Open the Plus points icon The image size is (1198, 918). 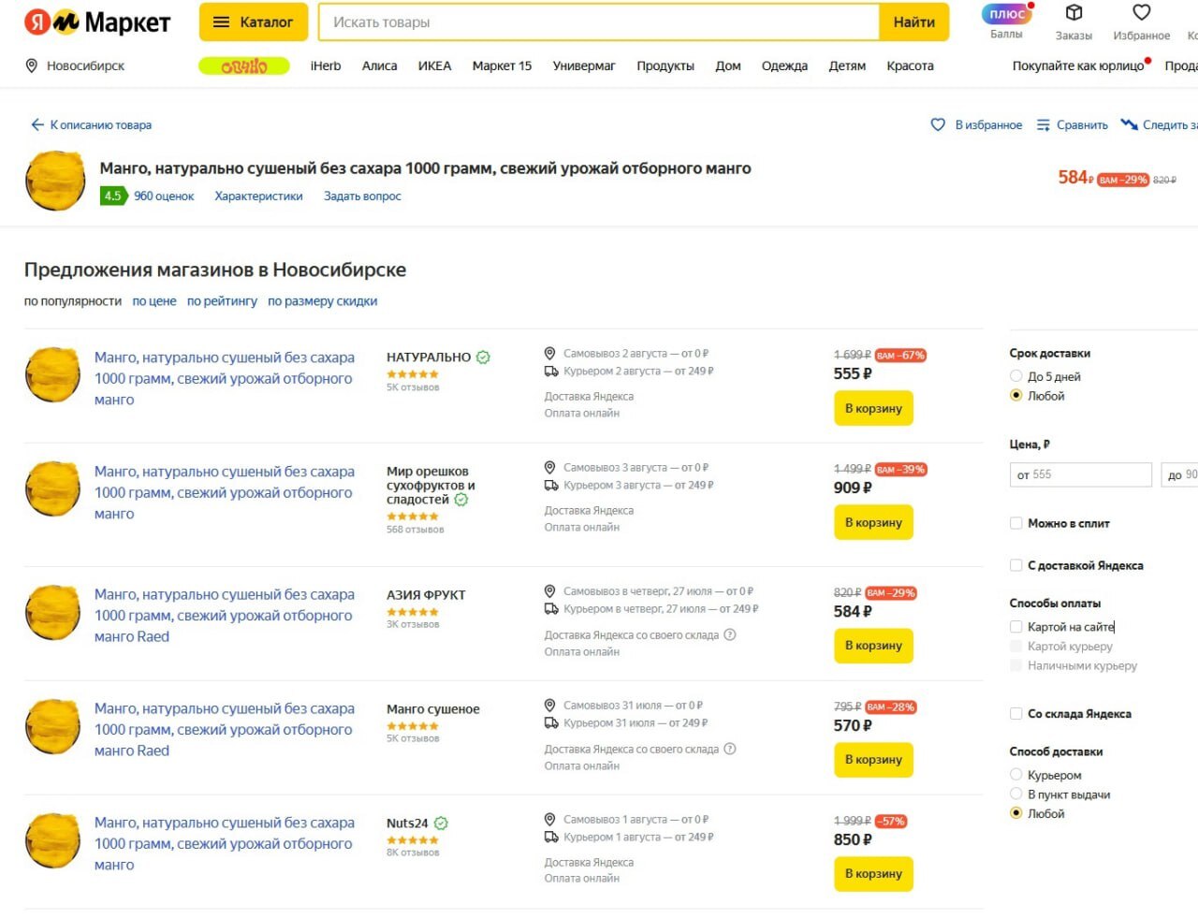(x=1006, y=14)
